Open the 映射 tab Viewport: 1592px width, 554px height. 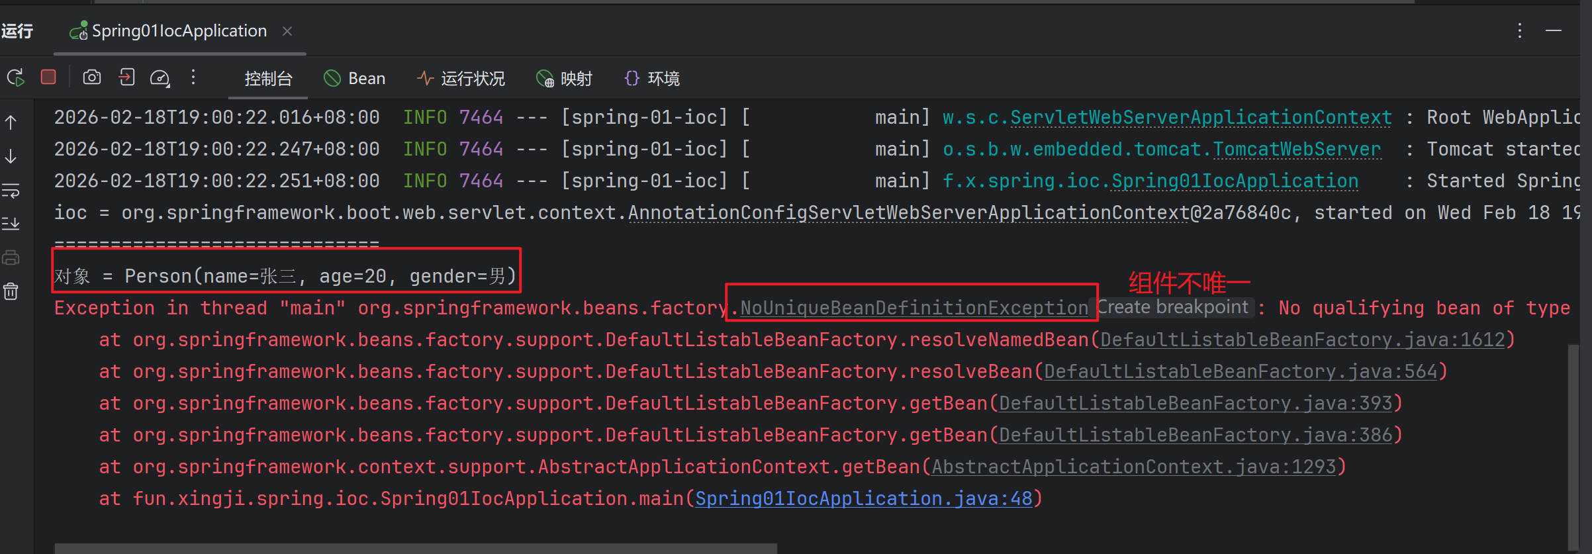point(564,79)
